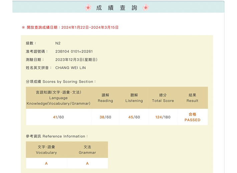Click the 聽解 Listening column header
Image resolution: width=237 pixels, height=173 pixels.
134,98
